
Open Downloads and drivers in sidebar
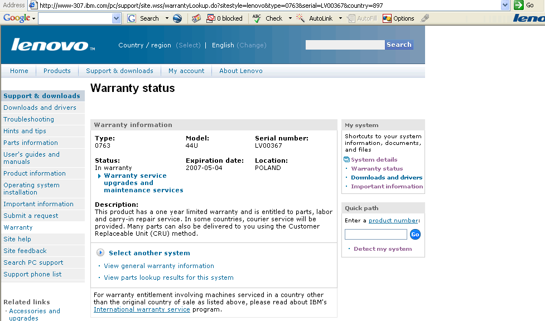pyautogui.click(x=40, y=108)
